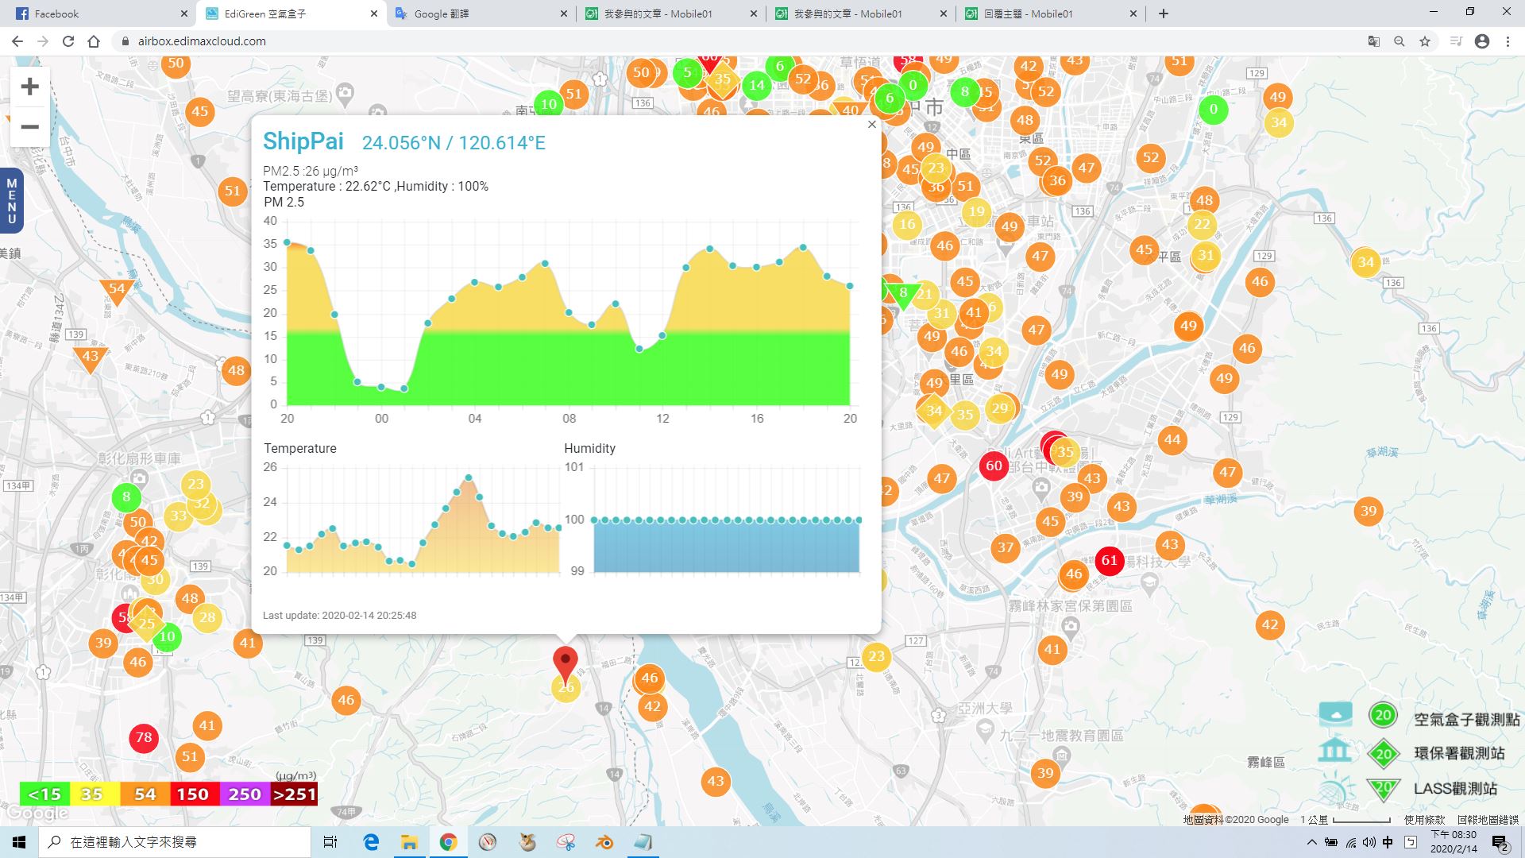Zoom out the map with minus button
Viewport: 1525px width, 858px height.
(x=29, y=127)
